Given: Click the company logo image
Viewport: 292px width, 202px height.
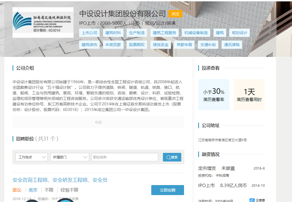Looking at the screenshot, I should (x=43, y=22).
